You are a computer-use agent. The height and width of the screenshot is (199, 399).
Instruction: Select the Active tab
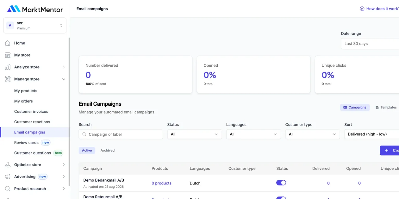87,151
